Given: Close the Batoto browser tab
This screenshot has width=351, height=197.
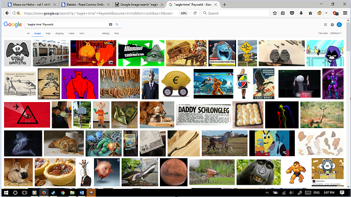Looking at the screenshot, I should click(x=108, y=5).
